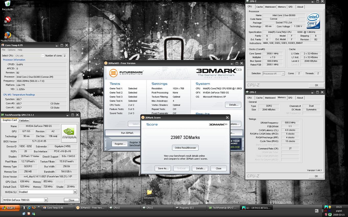Click the Orthos icon in the system tray
This screenshot has width=348, height=217.
click(326, 207)
